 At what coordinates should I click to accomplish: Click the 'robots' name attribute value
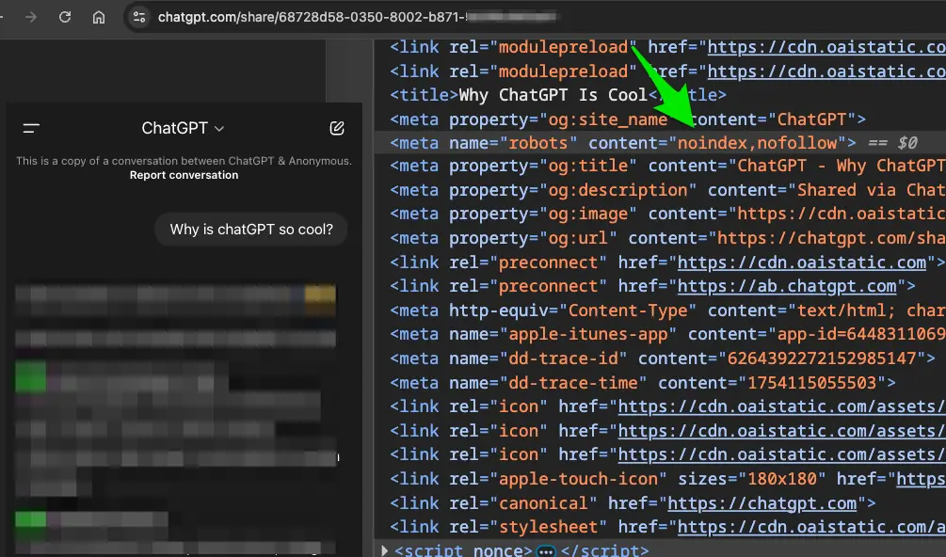pyautogui.click(x=538, y=143)
